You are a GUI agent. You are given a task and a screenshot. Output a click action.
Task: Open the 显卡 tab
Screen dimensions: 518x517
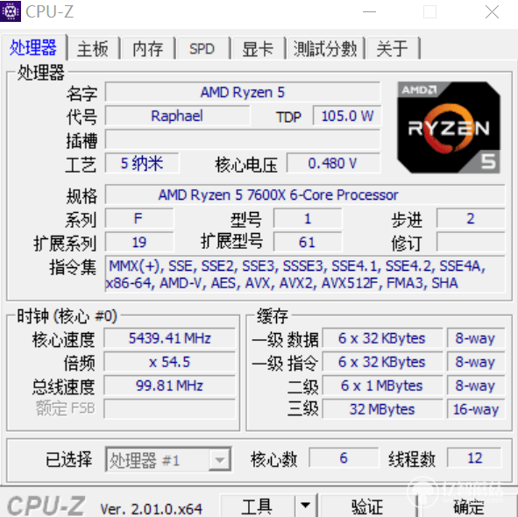258,49
